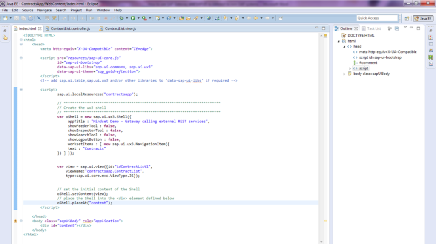Switch to the index.html editor tab

(27, 28)
